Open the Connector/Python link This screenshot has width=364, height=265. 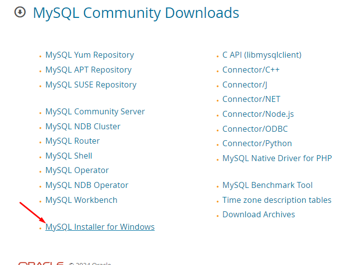point(257,144)
